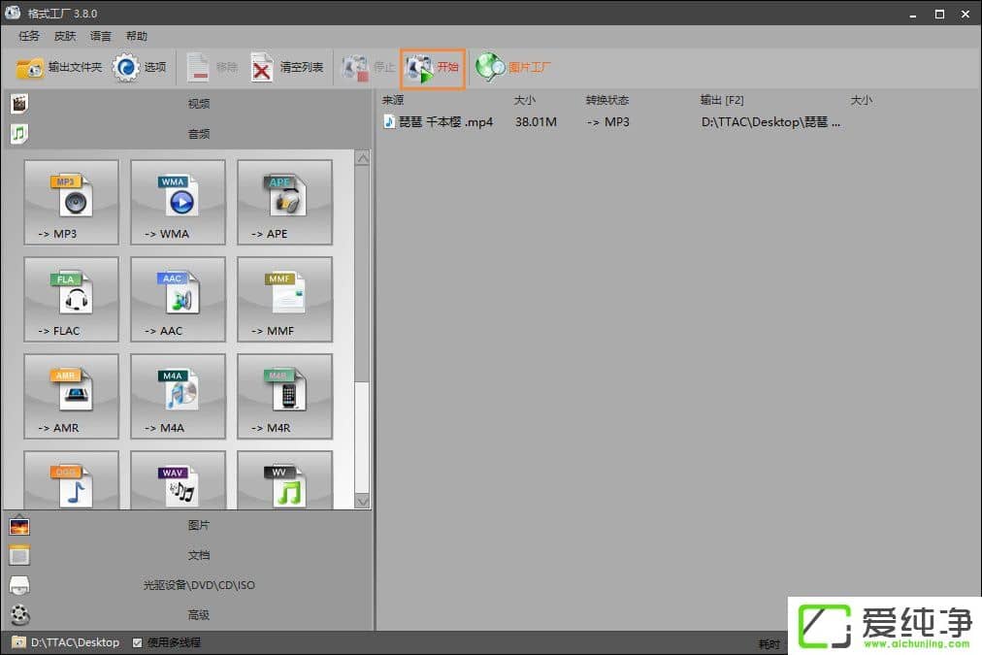
Task: Choose the -> WMA format icon
Action: [x=179, y=202]
